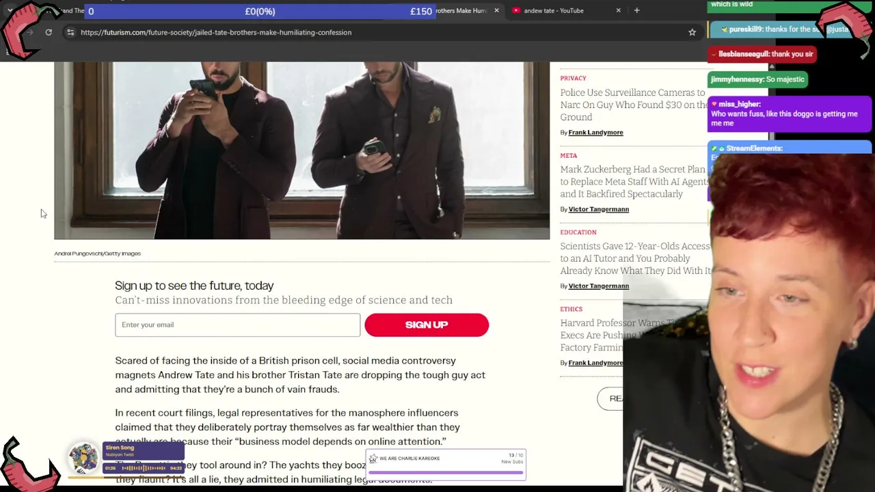Reload the page with the browser refresh icon

49,32
